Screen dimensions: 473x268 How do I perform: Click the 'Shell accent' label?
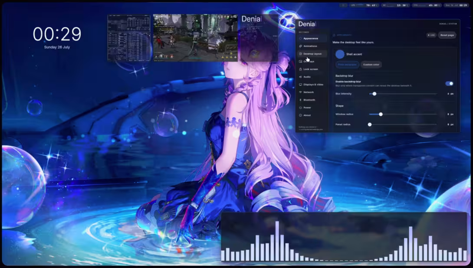coord(354,54)
